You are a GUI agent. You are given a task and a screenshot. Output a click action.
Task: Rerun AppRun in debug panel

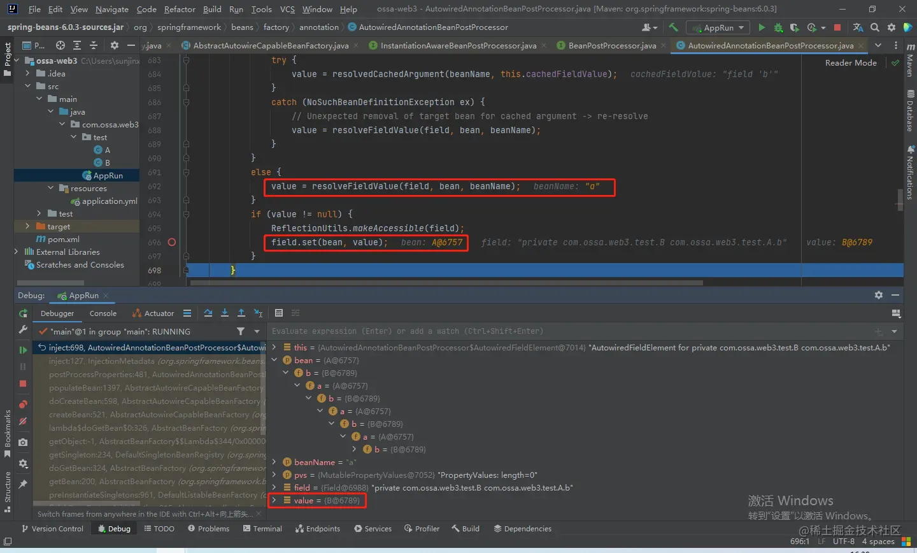coord(23,313)
